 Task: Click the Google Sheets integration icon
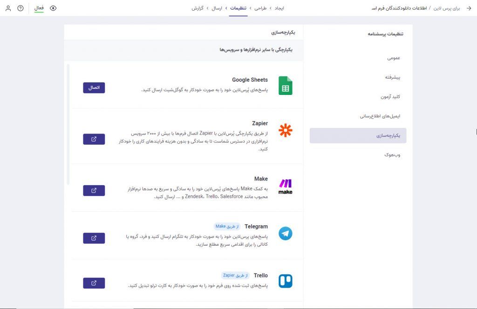click(x=286, y=85)
